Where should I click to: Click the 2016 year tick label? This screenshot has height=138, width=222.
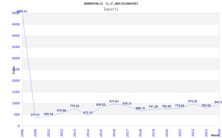(x=114, y=133)
